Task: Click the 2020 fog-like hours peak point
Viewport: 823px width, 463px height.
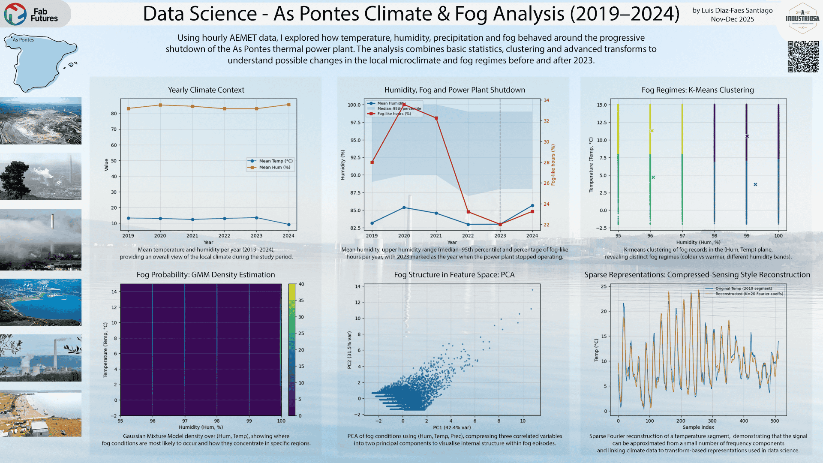Action: (x=404, y=105)
